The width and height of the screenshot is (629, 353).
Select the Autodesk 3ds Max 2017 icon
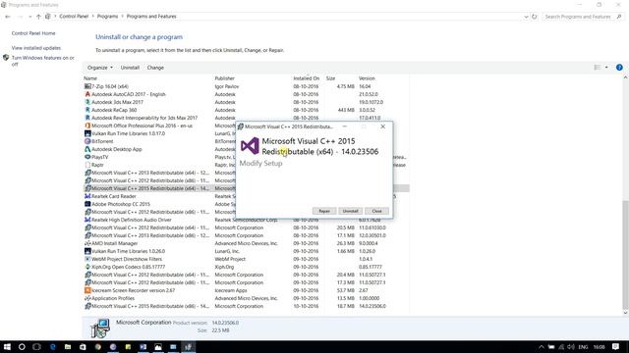[x=87, y=102]
